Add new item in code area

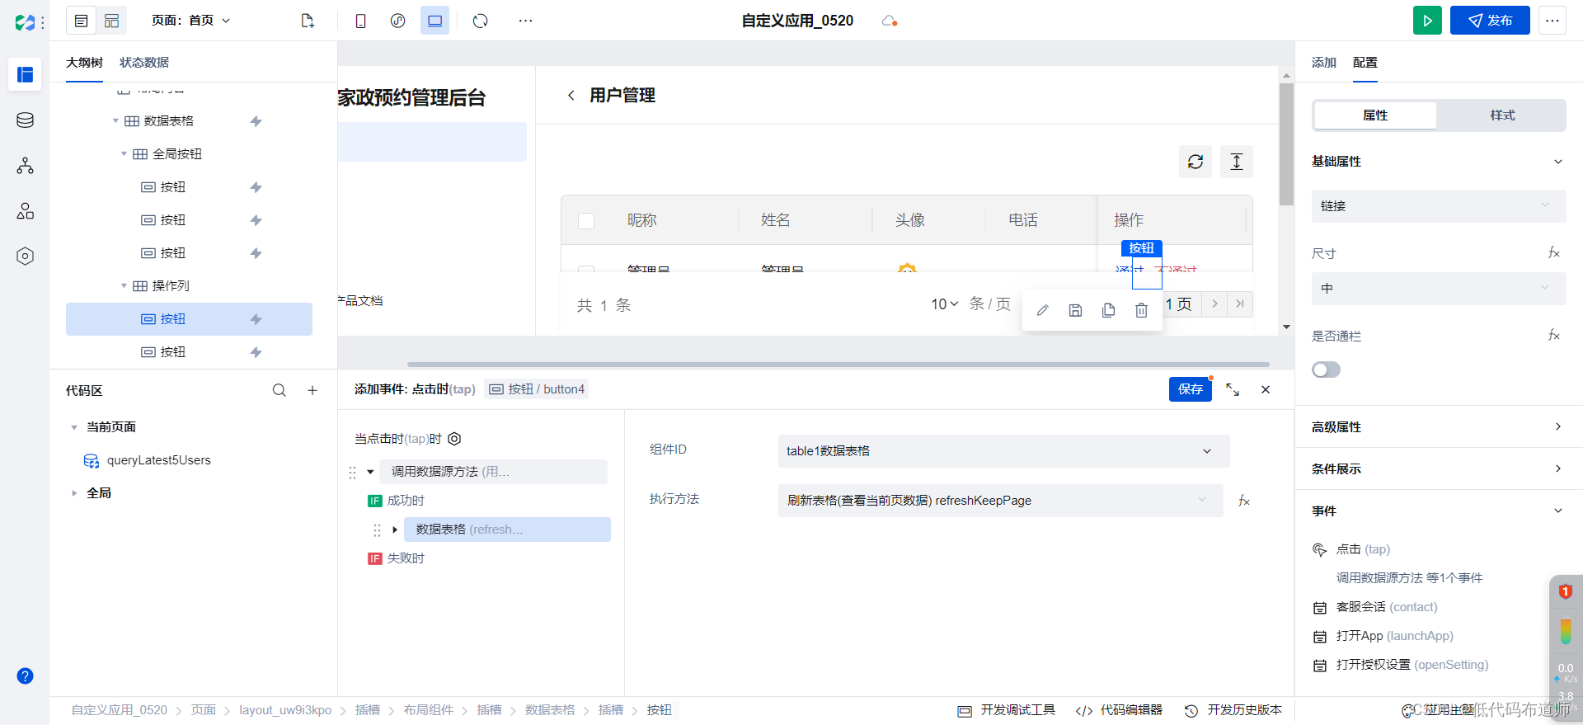click(312, 390)
